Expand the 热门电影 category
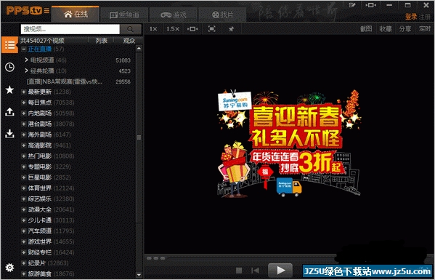 pos(24,156)
